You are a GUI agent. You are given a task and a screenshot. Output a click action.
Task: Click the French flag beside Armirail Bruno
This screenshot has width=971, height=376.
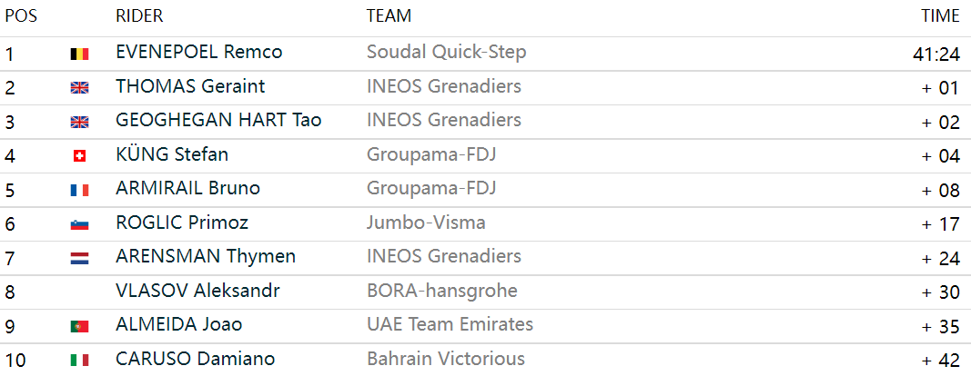click(79, 191)
